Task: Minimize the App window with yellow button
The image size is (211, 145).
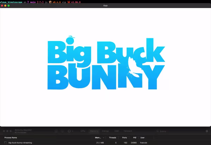Action: [x=5, y=6]
